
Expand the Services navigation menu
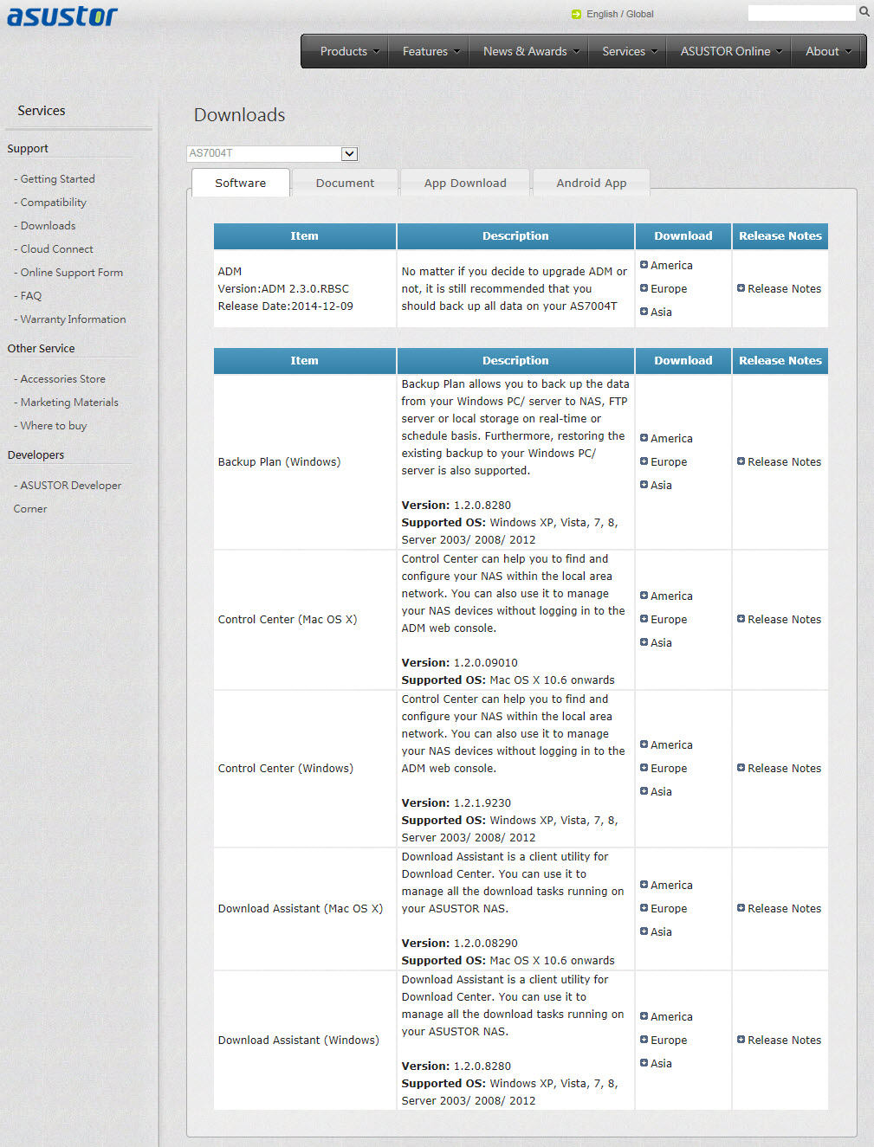tap(630, 51)
